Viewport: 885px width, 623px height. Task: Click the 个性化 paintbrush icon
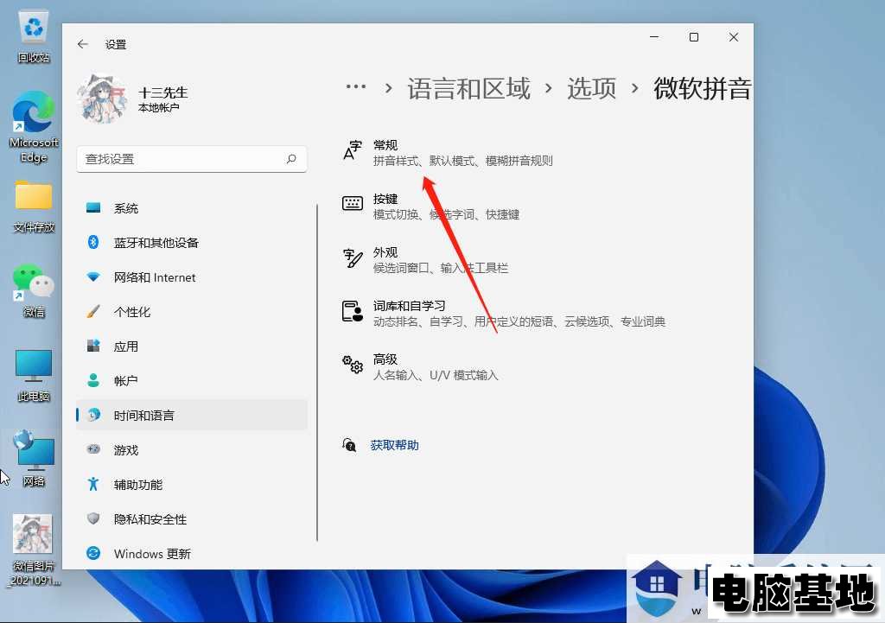point(93,311)
